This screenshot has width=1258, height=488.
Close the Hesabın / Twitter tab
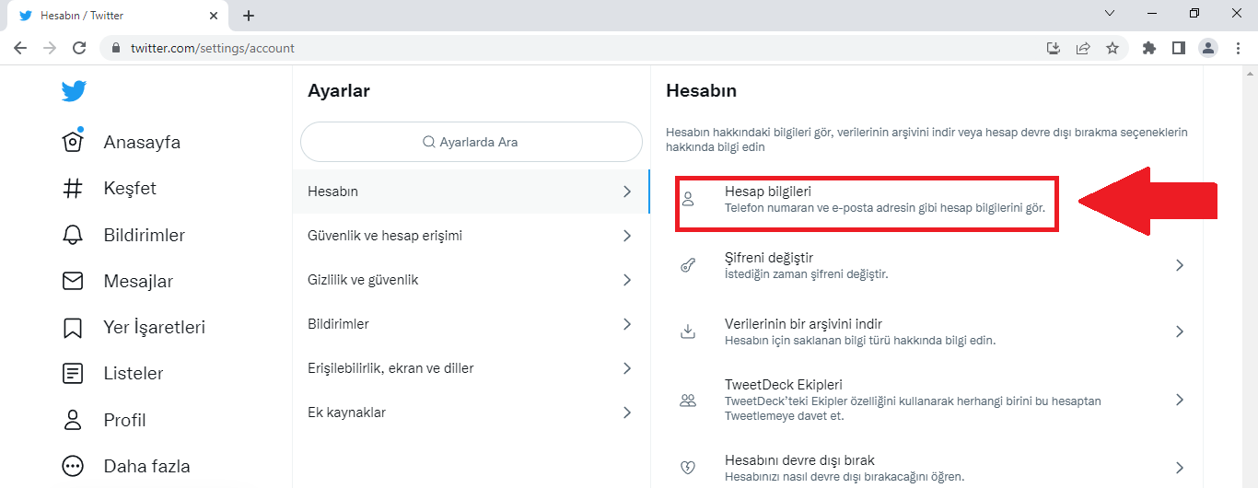pos(213,16)
